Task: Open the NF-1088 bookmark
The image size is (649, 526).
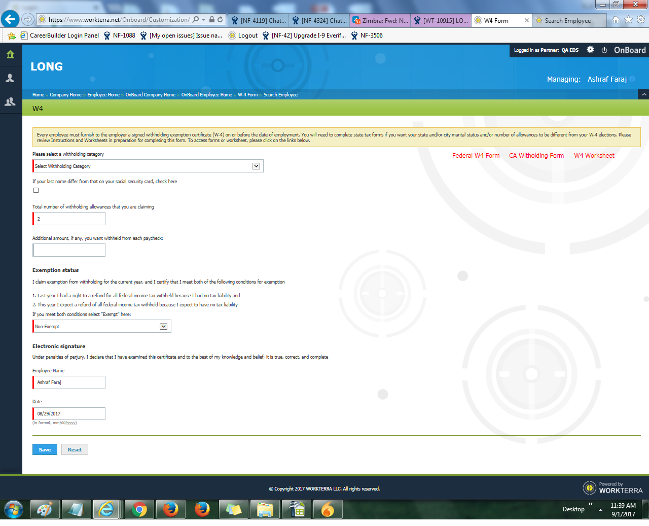Action: tap(119, 36)
